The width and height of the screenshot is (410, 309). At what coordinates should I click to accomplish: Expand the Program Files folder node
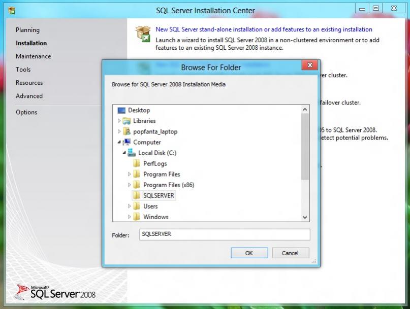[x=129, y=174]
